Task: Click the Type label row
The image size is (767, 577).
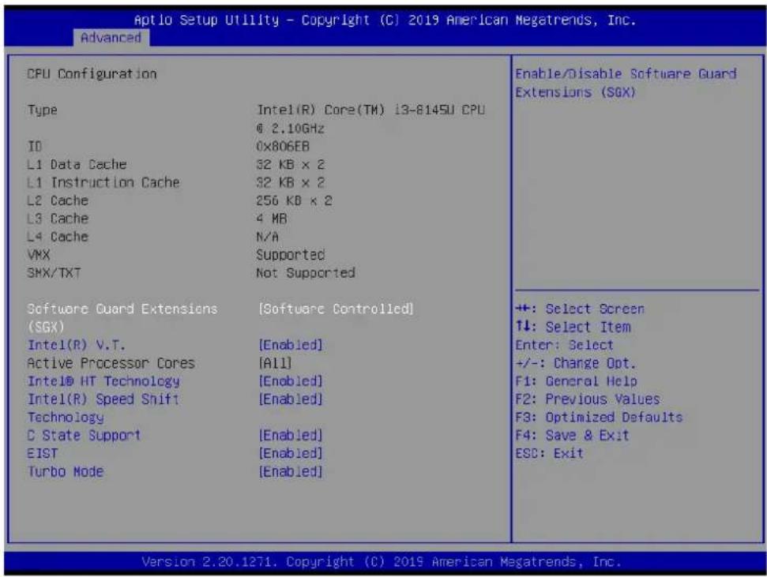Action: pos(42,110)
